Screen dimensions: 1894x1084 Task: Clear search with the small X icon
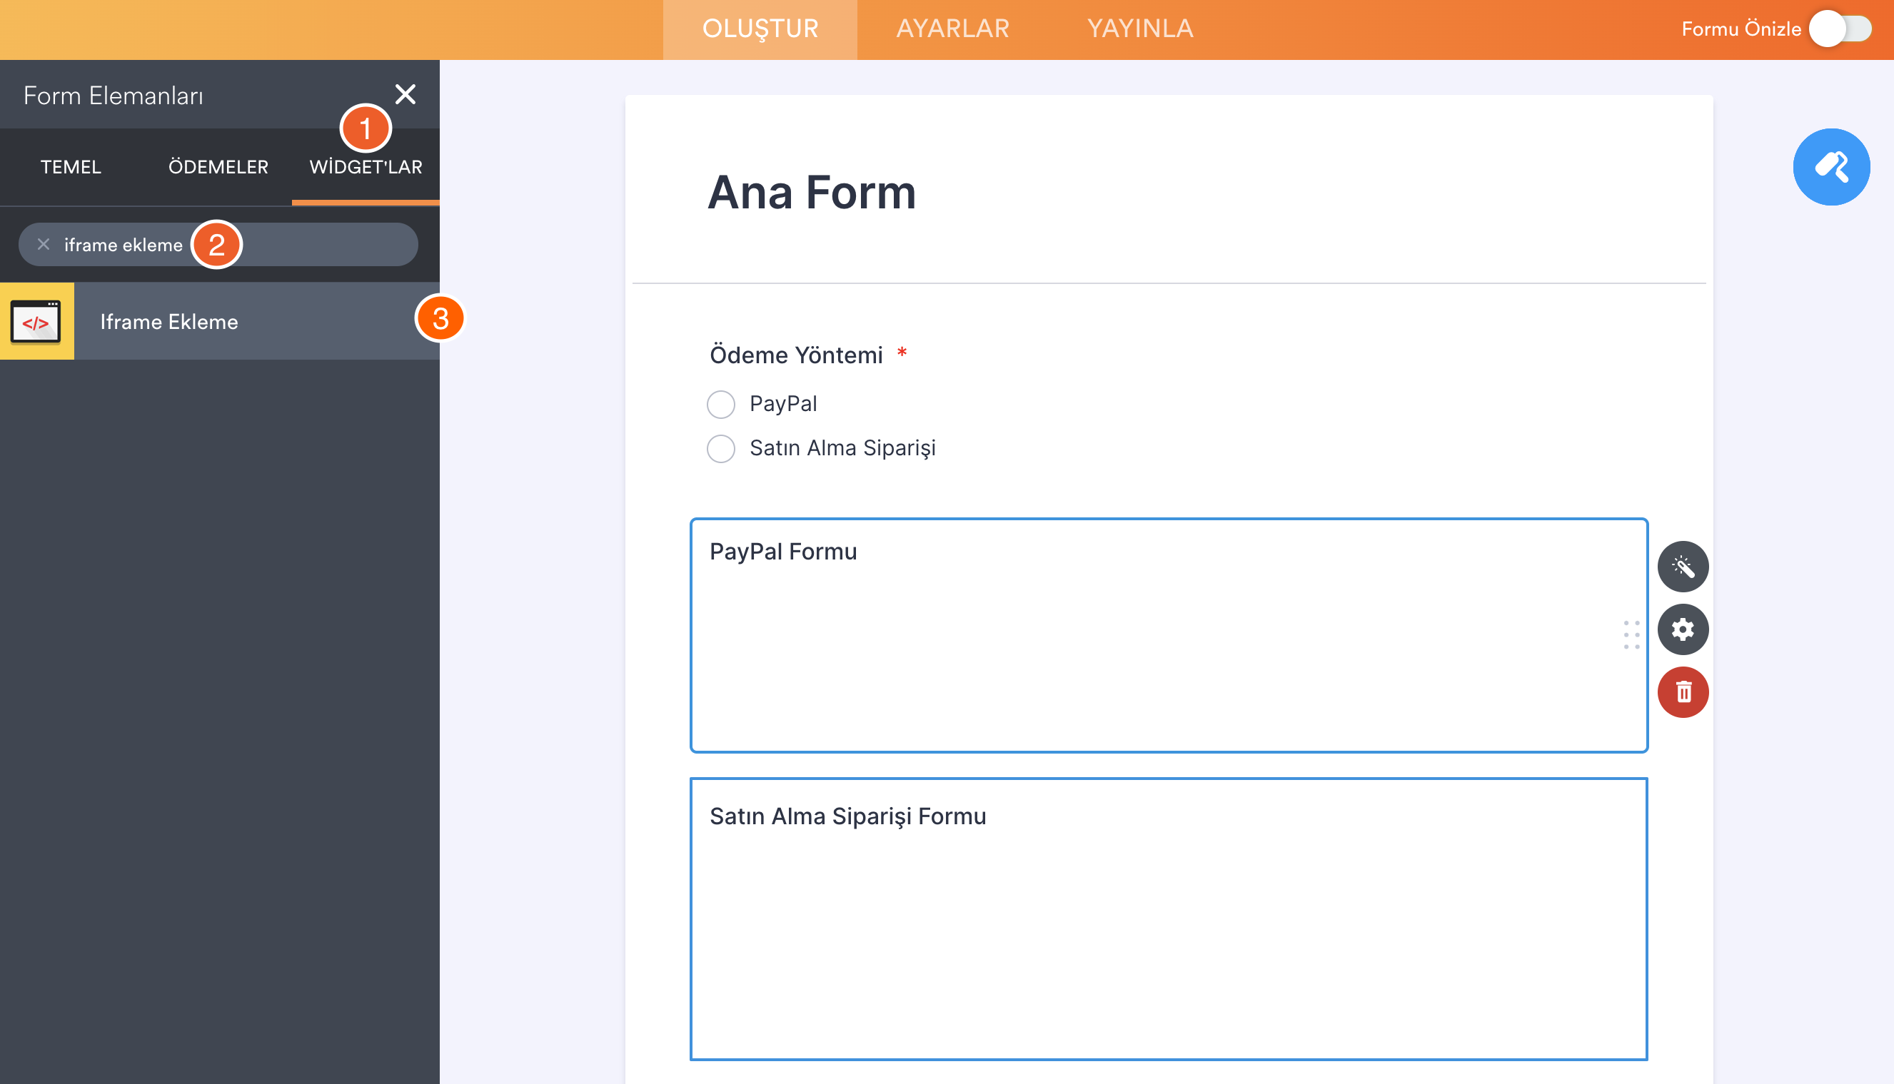pyautogui.click(x=44, y=244)
